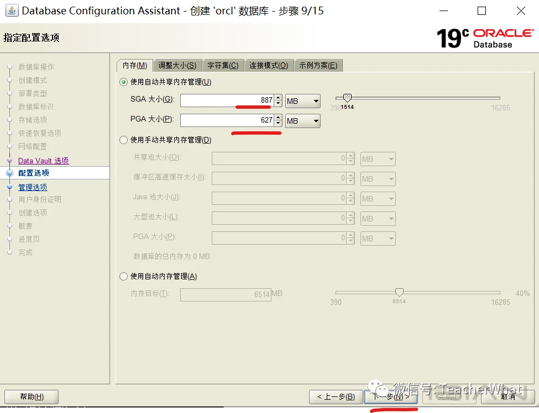The height and width of the screenshot is (413, 539).
Task: Click the 创建选项 step label
Action: click(x=33, y=213)
